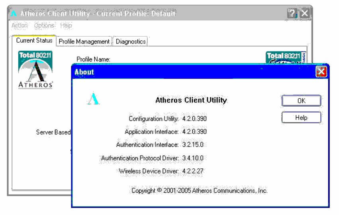Switch to the Current Status tab

pyautogui.click(x=34, y=41)
